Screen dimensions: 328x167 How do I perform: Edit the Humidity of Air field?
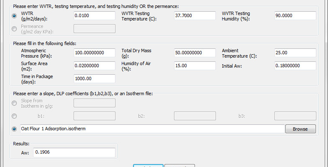click(x=195, y=66)
